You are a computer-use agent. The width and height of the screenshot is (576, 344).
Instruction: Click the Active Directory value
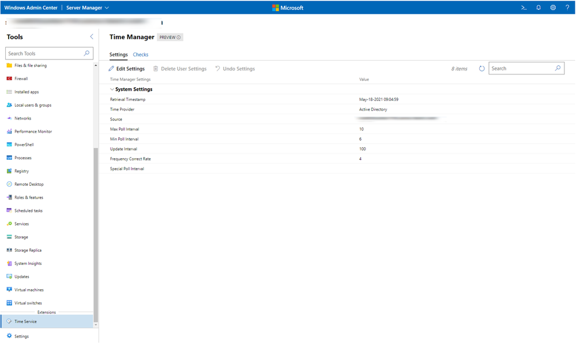[373, 109]
